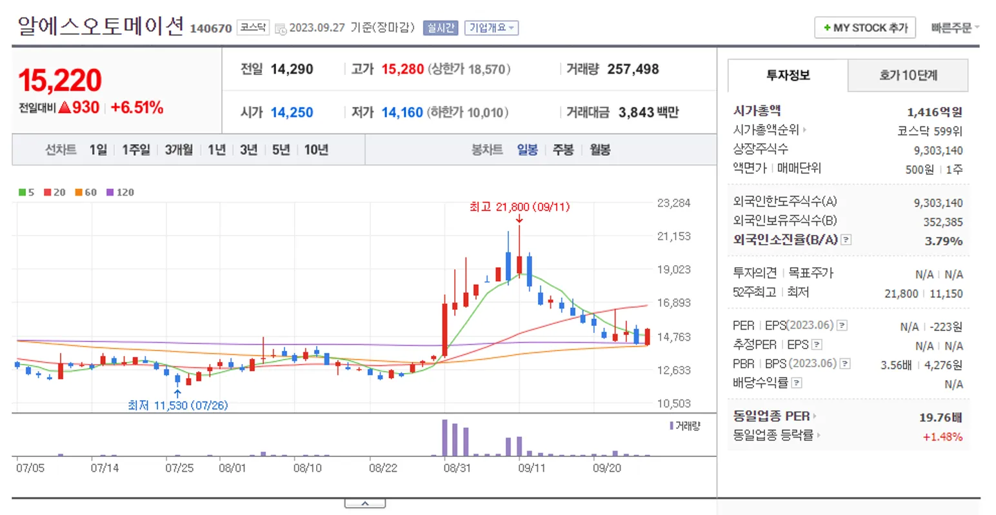Click the 시가총액 value 1,416억원
996x515 pixels.
[x=935, y=112]
